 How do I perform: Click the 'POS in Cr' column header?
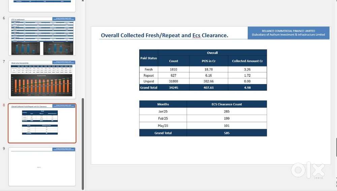tap(209, 61)
